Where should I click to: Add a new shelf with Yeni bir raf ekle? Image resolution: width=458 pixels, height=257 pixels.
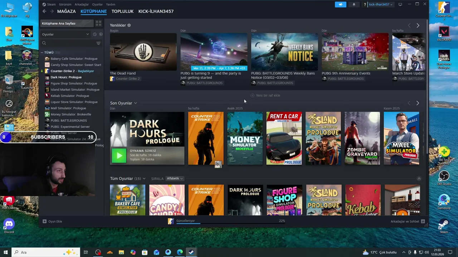pos(265,95)
